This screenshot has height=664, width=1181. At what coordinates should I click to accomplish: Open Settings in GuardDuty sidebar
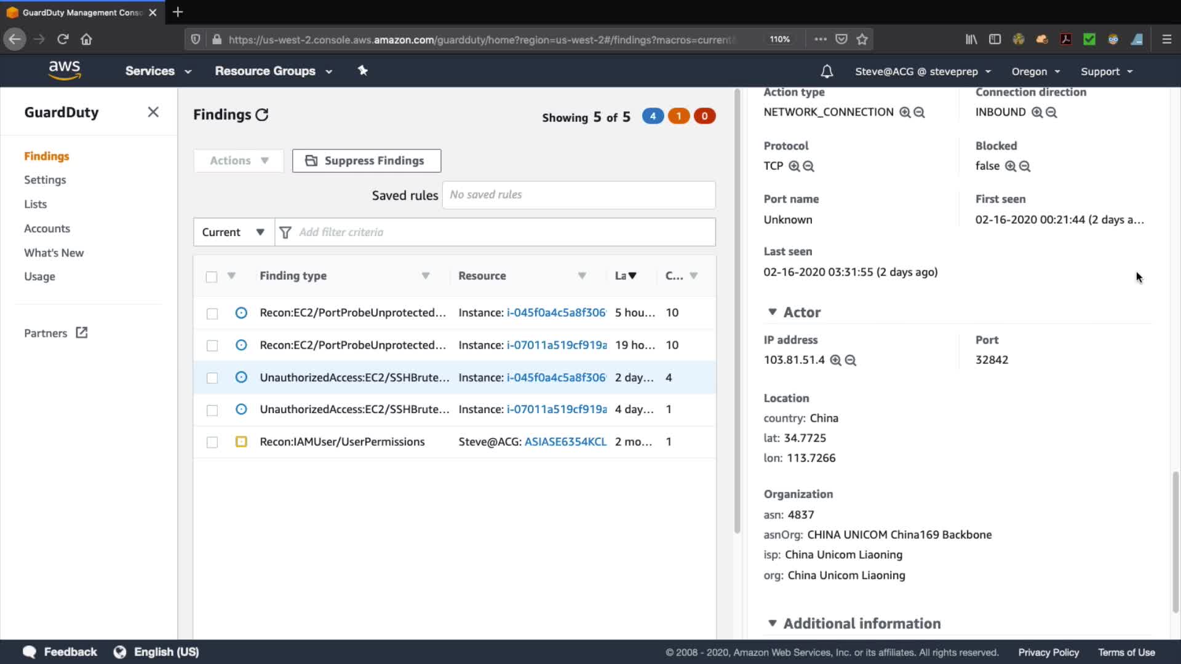(45, 180)
